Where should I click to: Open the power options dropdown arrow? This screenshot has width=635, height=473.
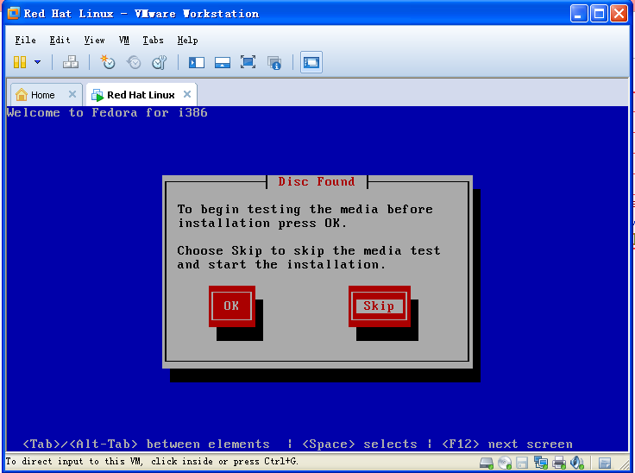(37, 62)
